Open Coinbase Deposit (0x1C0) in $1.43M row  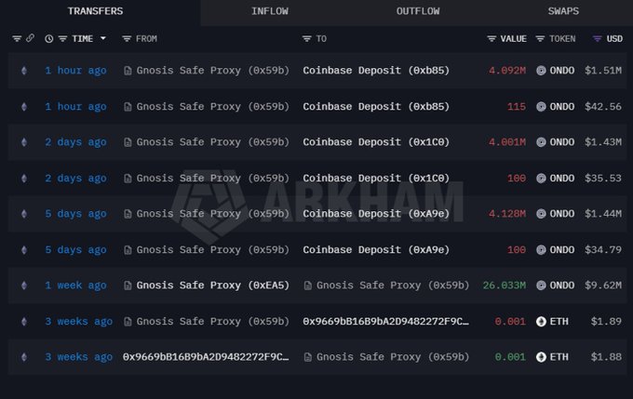tap(376, 142)
